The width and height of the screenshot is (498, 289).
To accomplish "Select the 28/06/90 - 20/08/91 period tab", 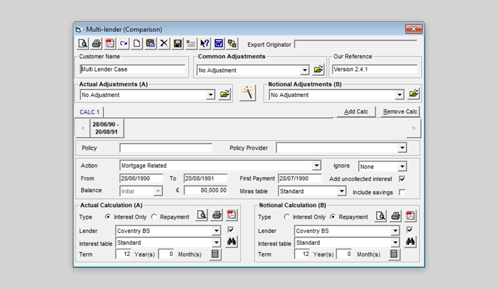I will 105,128.
